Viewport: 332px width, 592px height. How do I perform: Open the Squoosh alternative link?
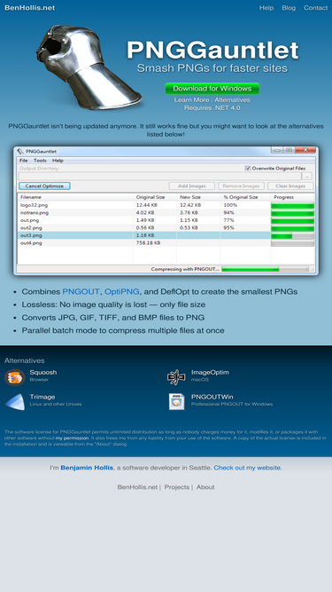(43, 372)
